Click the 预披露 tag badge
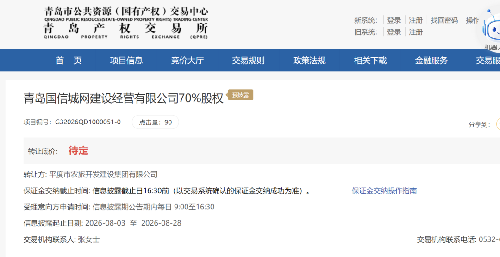Screen dimensions: 500x257 coord(240,95)
